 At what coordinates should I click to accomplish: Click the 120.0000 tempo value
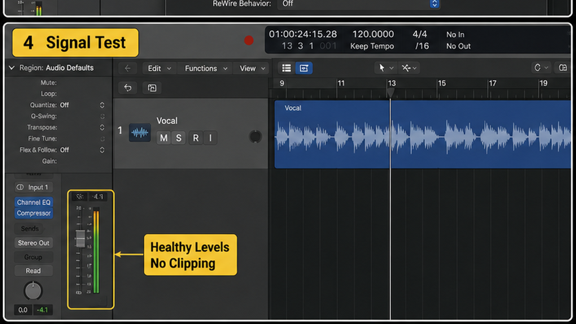(373, 34)
